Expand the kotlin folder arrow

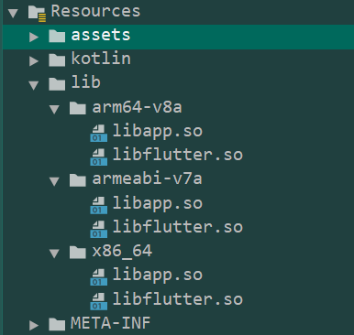34,60
